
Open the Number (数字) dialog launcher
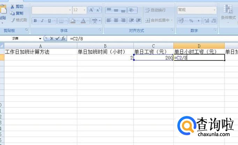click(215, 30)
